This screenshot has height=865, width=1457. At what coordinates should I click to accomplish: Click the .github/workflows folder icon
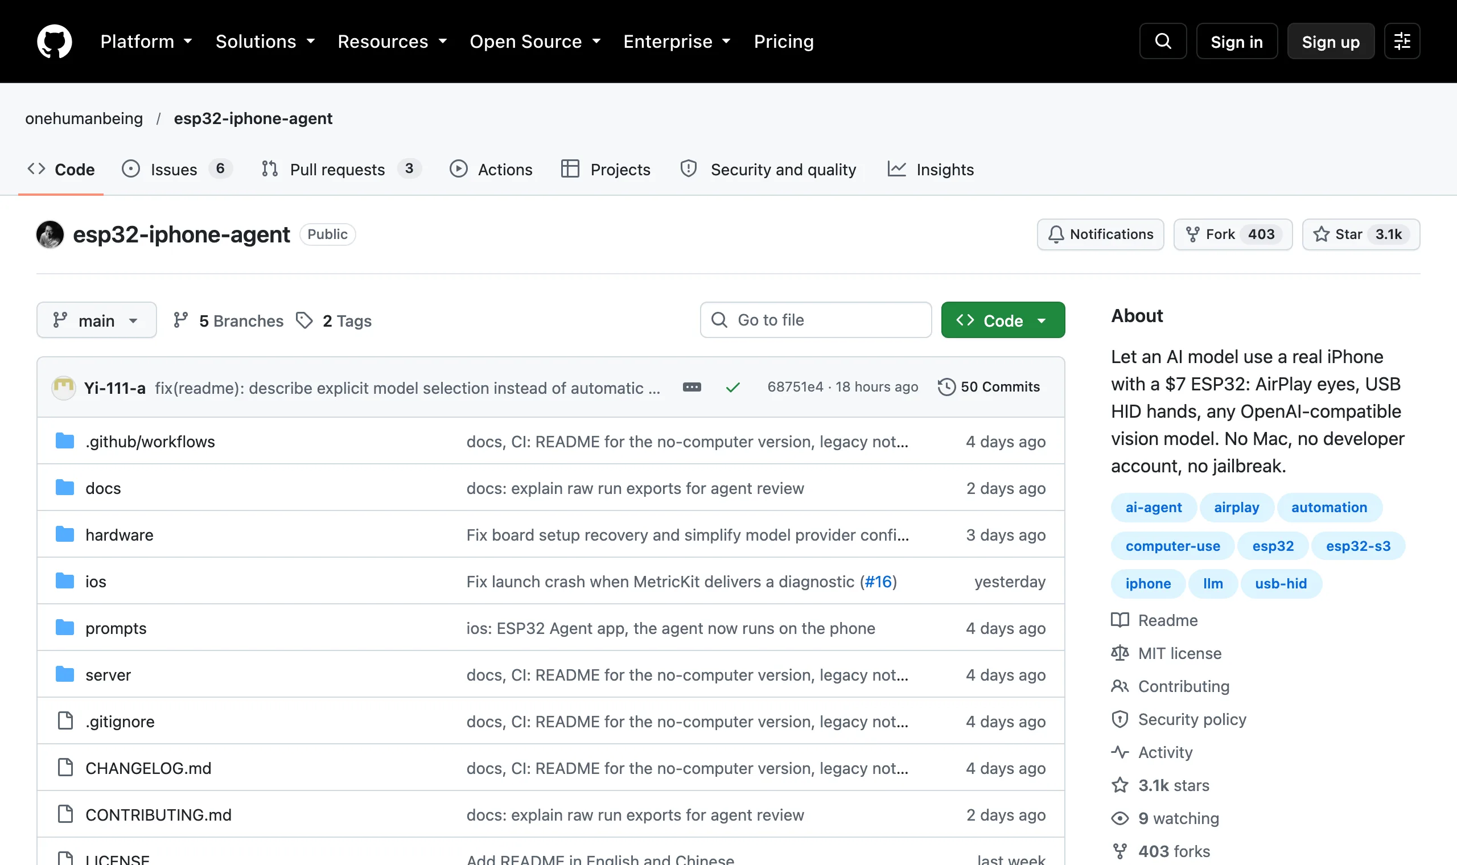(x=65, y=441)
